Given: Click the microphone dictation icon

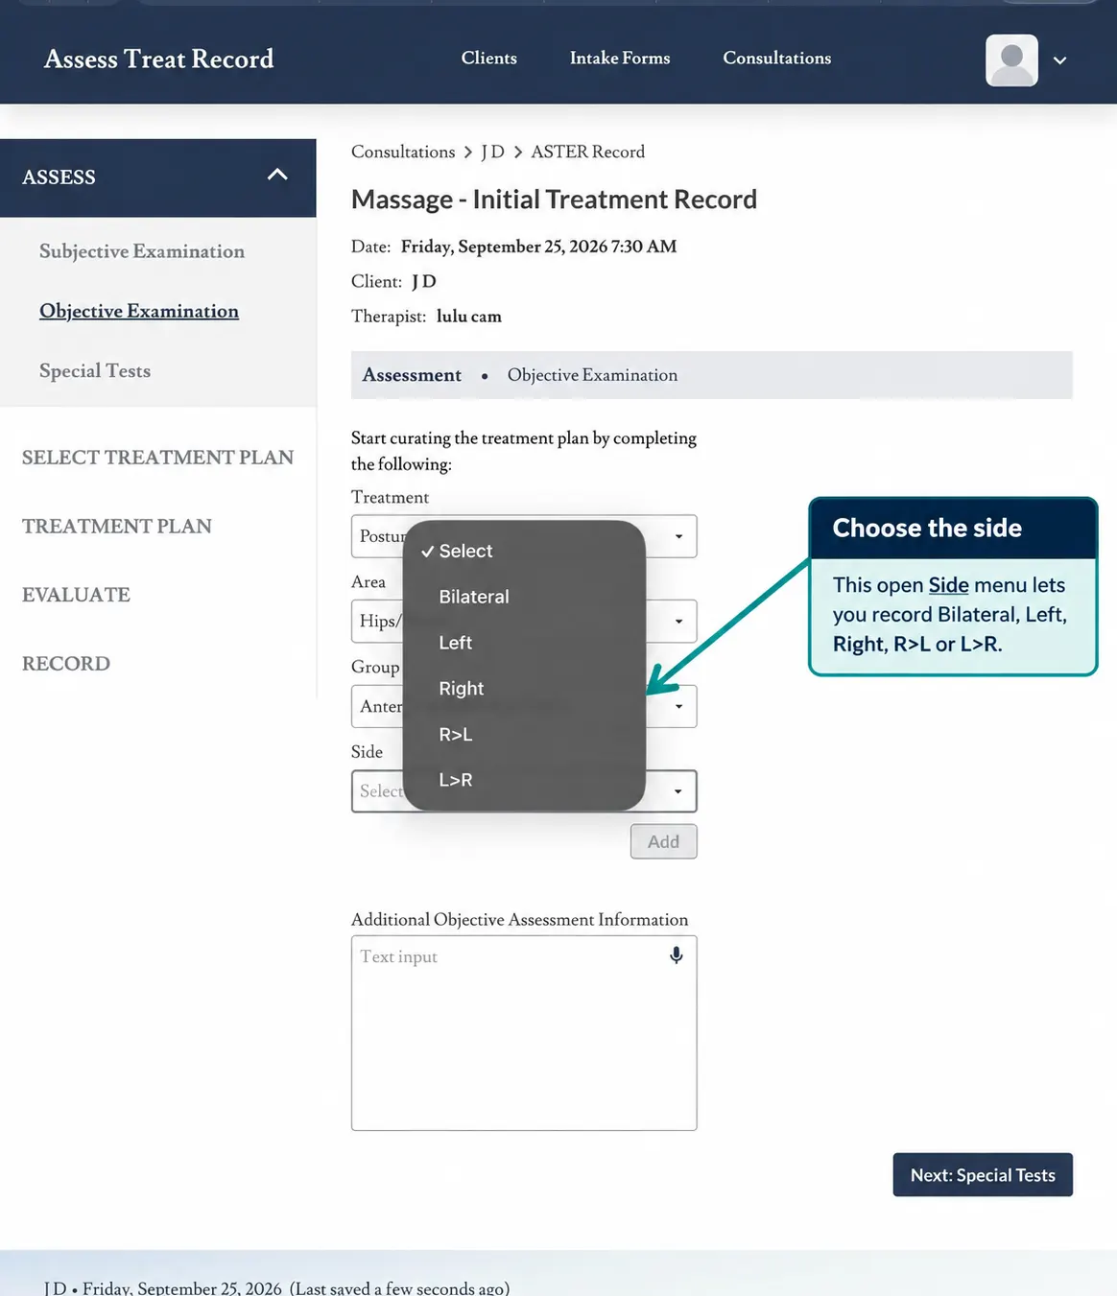Looking at the screenshot, I should pyautogui.click(x=677, y=955).
